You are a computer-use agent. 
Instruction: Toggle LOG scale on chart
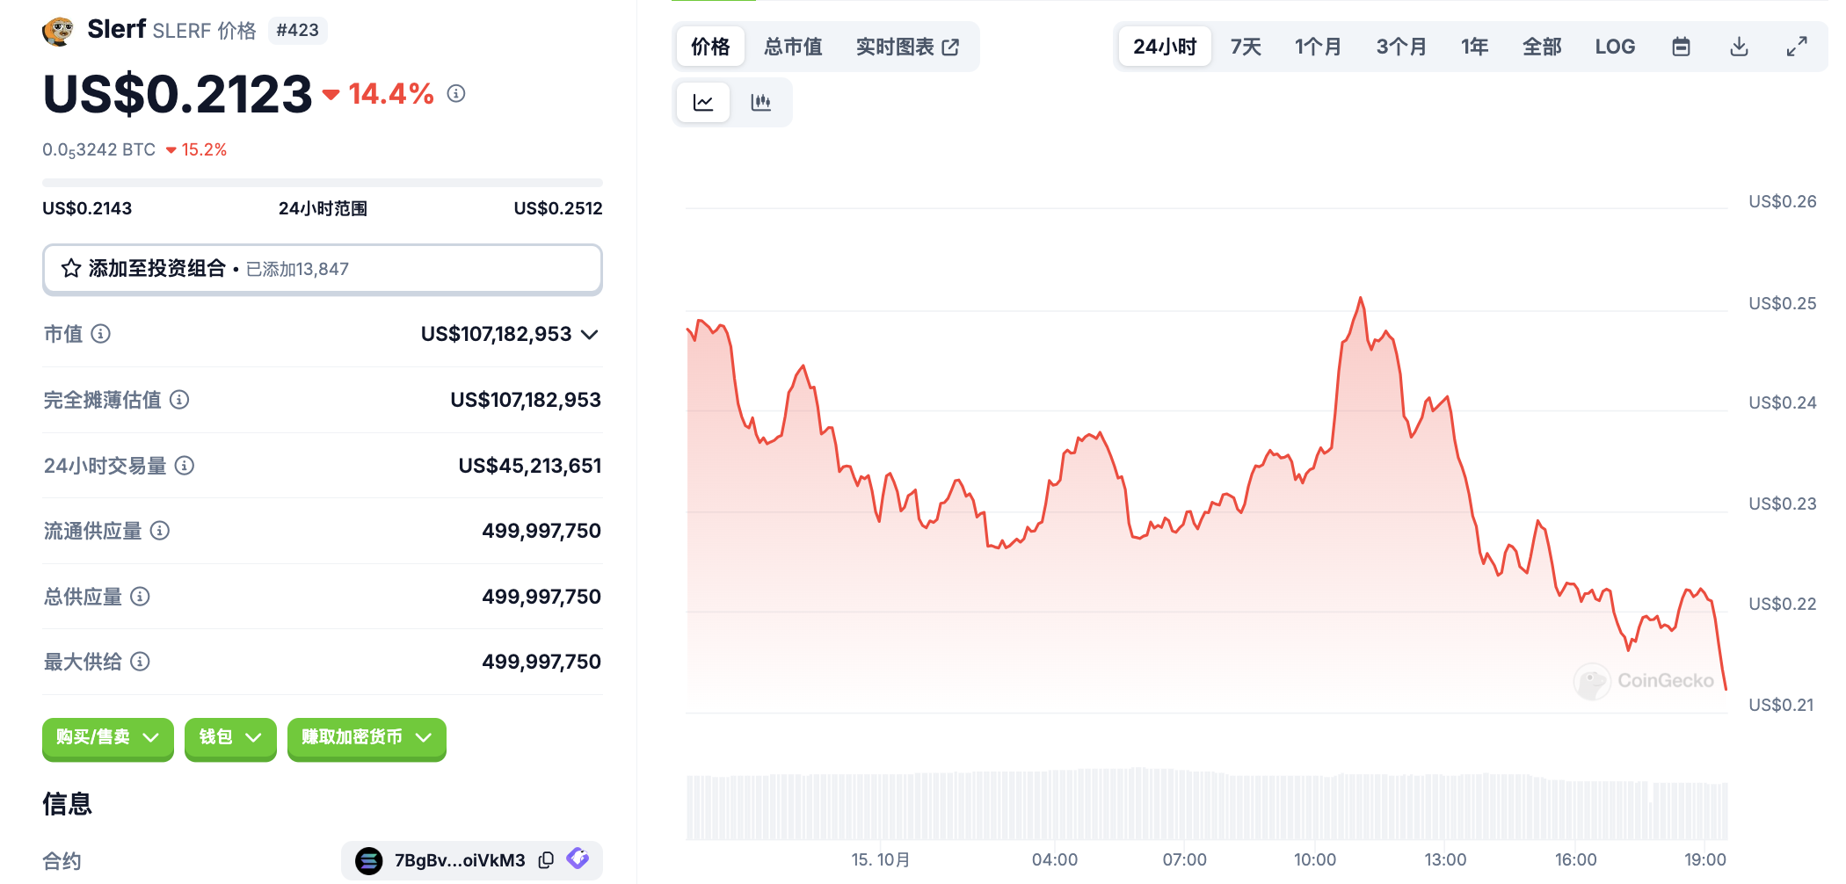tap(1615, 47)
